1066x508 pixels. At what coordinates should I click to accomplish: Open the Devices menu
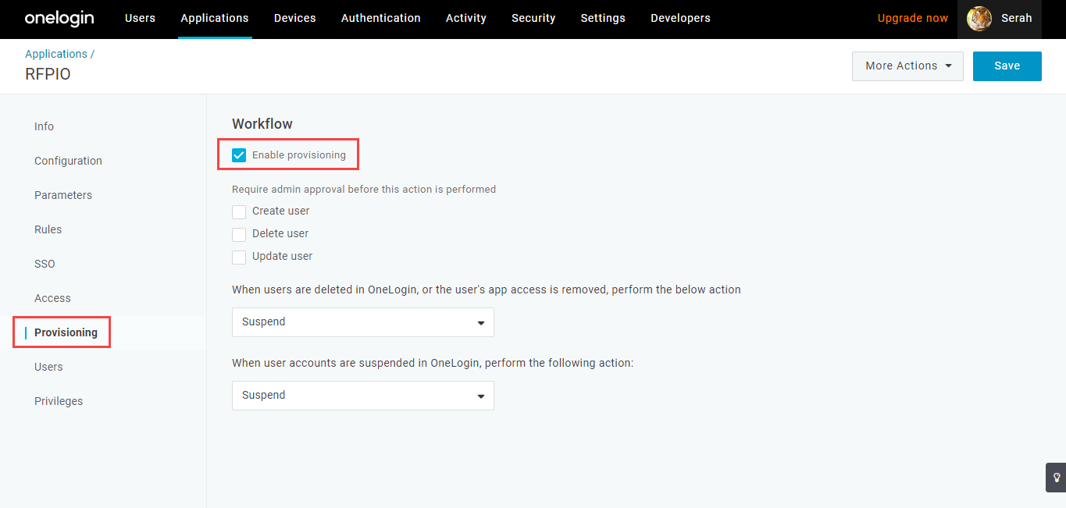(295, 18)
